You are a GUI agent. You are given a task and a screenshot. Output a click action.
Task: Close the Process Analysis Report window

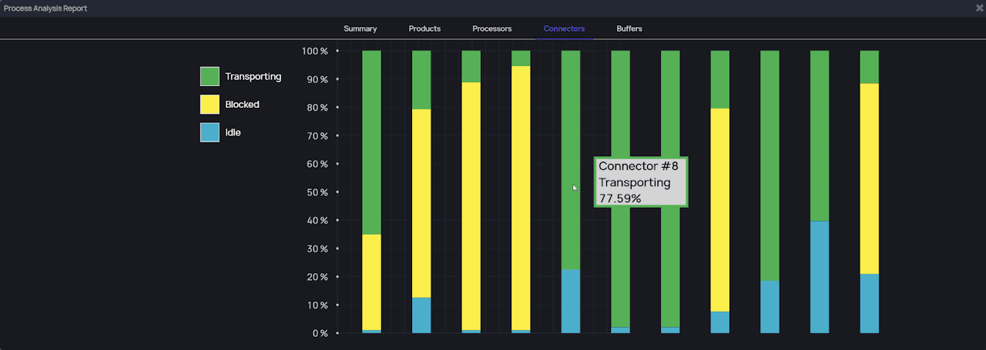(979, 8)
